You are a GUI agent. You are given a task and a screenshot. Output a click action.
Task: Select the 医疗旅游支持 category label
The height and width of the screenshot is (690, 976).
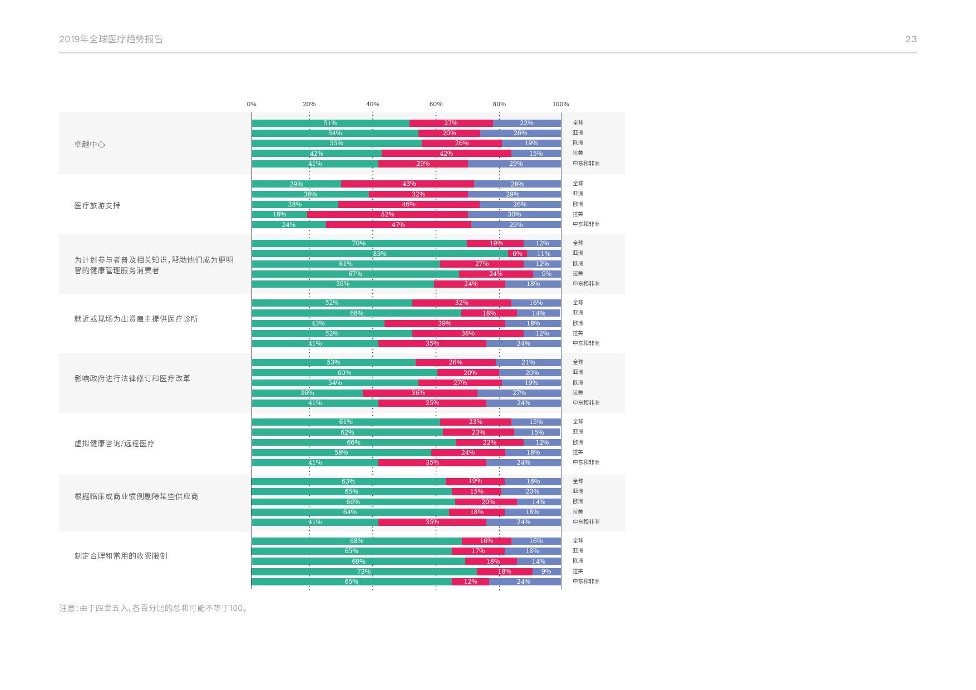97,205
